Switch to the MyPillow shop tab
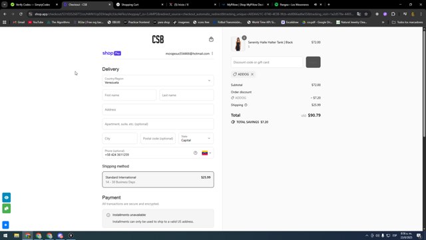 [245, 5]
